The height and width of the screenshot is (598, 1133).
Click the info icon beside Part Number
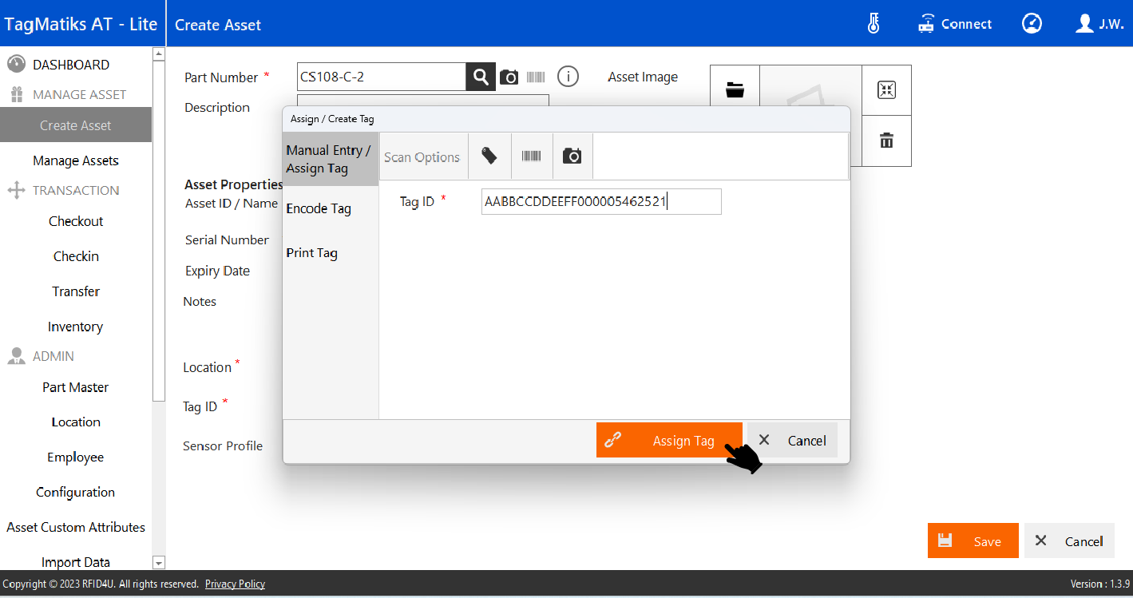click(567, 77)
